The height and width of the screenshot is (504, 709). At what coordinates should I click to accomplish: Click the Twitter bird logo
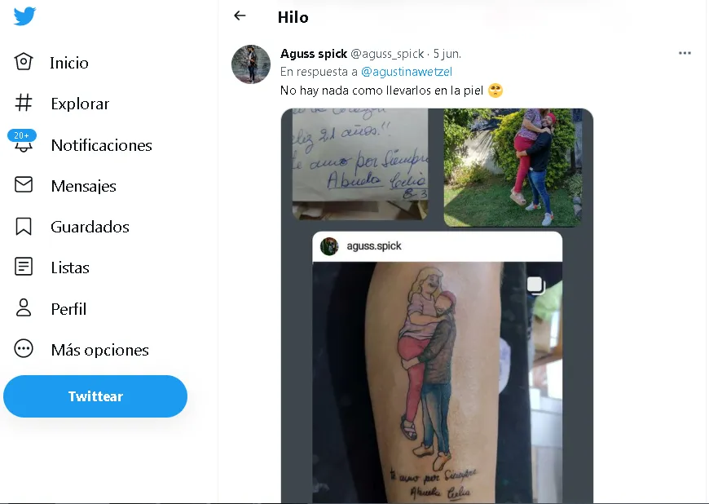tap(24, 16)
